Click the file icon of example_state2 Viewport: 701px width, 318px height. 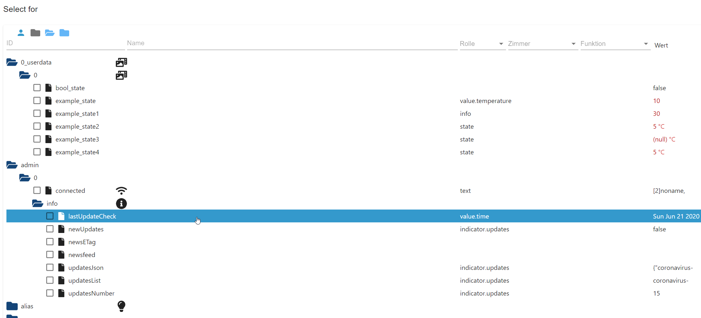tap(49, 126)
